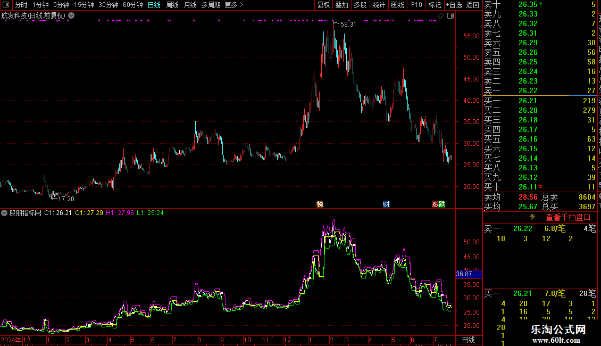
Task: Open 多周期 multi-period view
Action: pos(211,5)
